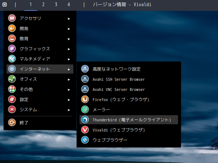Click the オフィス chart icon
The height and width of the screenshot is (163, 218).
(x=12, y=79)
